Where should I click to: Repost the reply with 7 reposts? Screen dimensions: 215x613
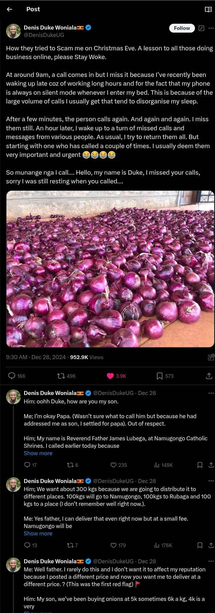click(x=70, y=545)
